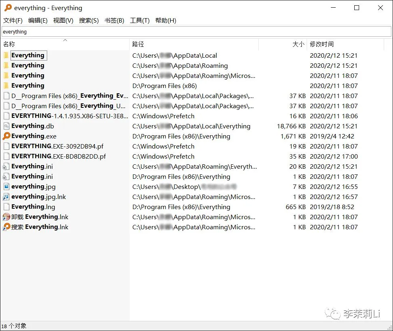Click the 18 个对象 status bar text
Image resolution: width=393 pixels, height=331 pixels.
(14, 326)
